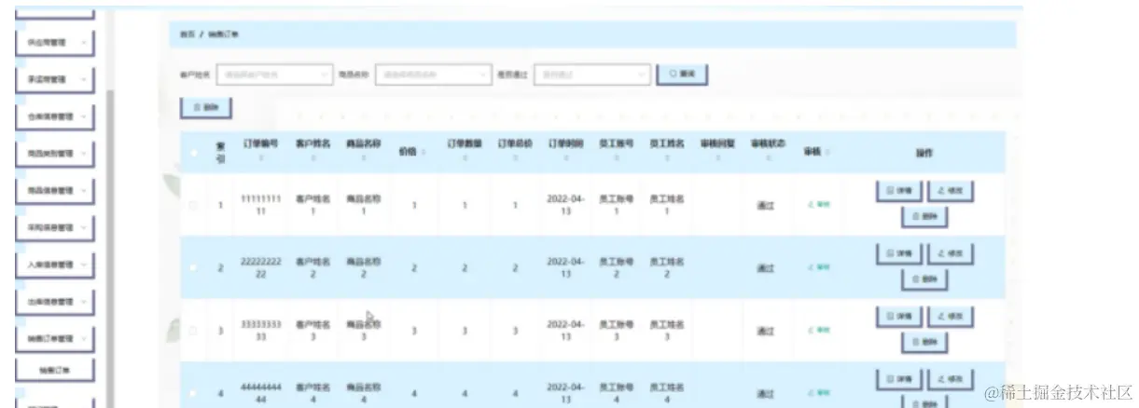Image resolution: width=1139 pixels, height=408 pixels.
Task: Open the 客户姓名 filter dropdown
Action: click(274, 74)
